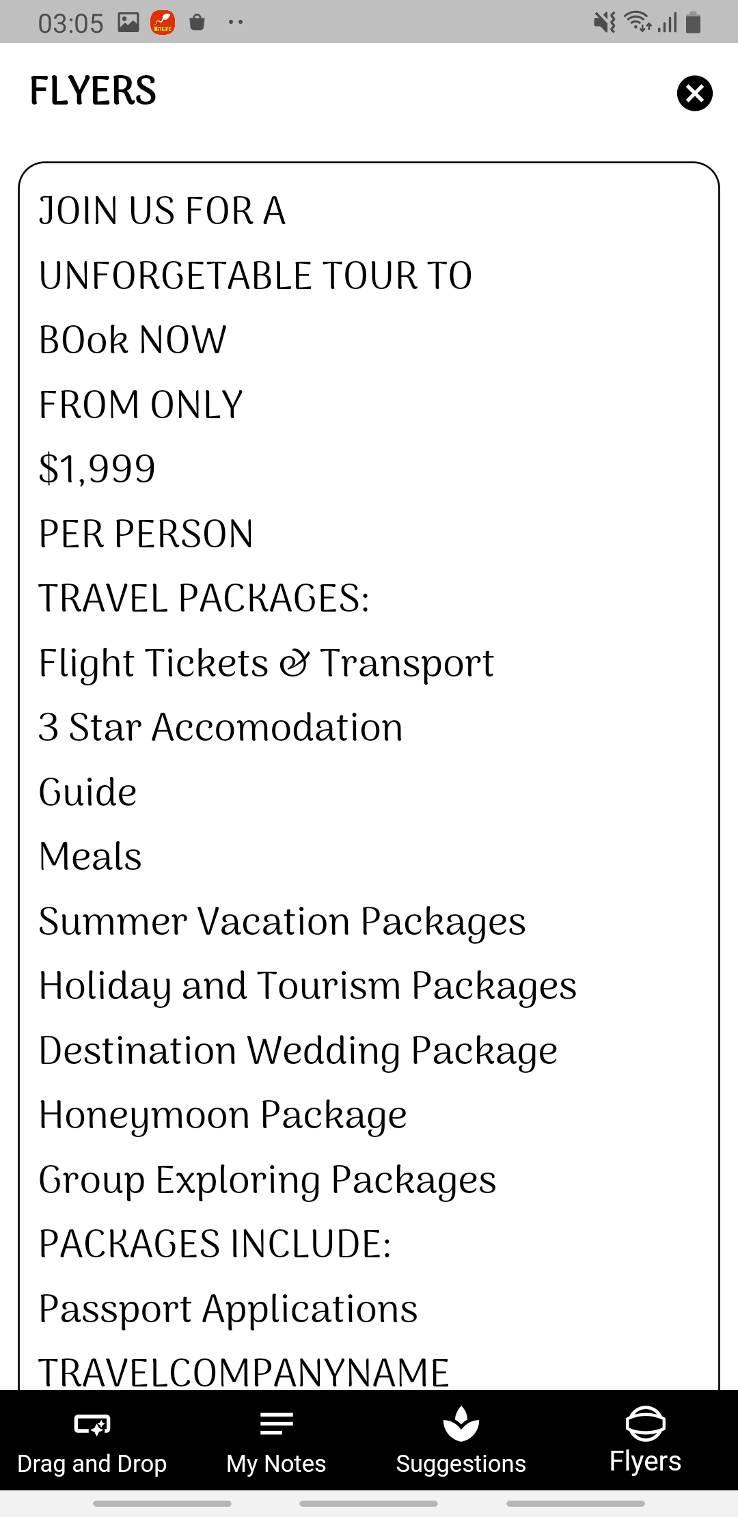Viewport: 738px width, 1517px height.
Task: Open the Suggestions leaf icon
Action: 461,1423
